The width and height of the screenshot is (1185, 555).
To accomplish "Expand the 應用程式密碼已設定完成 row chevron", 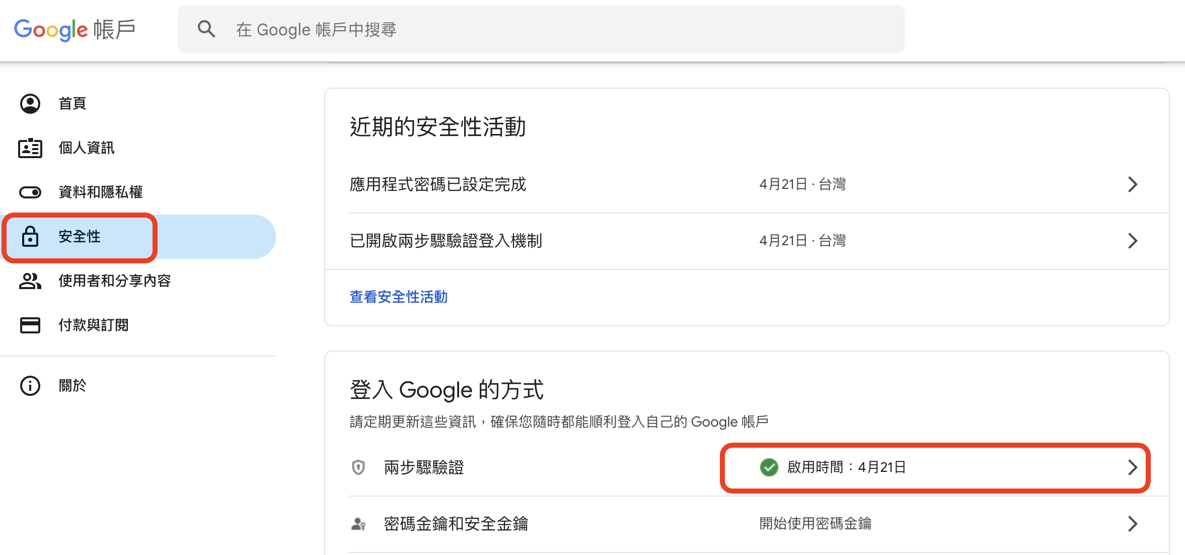I will point(1133,184).
